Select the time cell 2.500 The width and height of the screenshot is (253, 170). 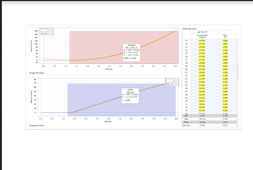point(225,98)
